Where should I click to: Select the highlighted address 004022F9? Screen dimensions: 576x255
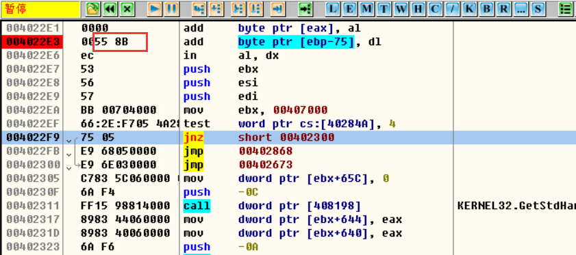pos(32,137)
